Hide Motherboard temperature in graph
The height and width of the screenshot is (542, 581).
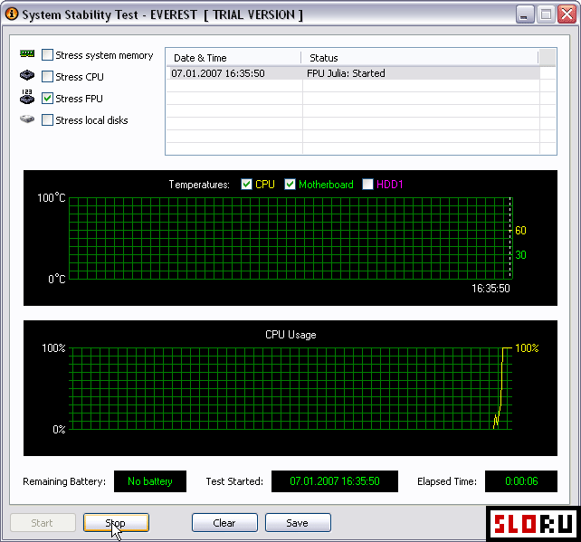coord(290,184)
